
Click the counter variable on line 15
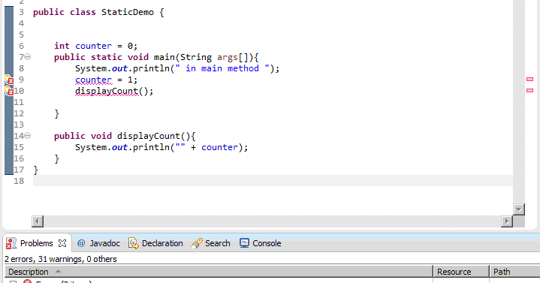click(220, 147)
